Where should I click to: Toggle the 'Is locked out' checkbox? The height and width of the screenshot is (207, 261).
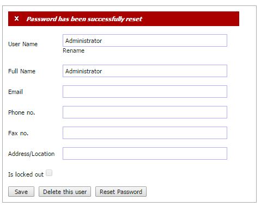[x=49, y=173]
